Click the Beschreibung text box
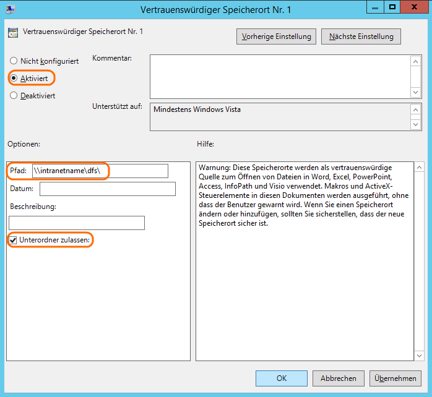Image resolution: width=432 pixels, height=397 pixels. pyautogui.click(x=77, y=223)
